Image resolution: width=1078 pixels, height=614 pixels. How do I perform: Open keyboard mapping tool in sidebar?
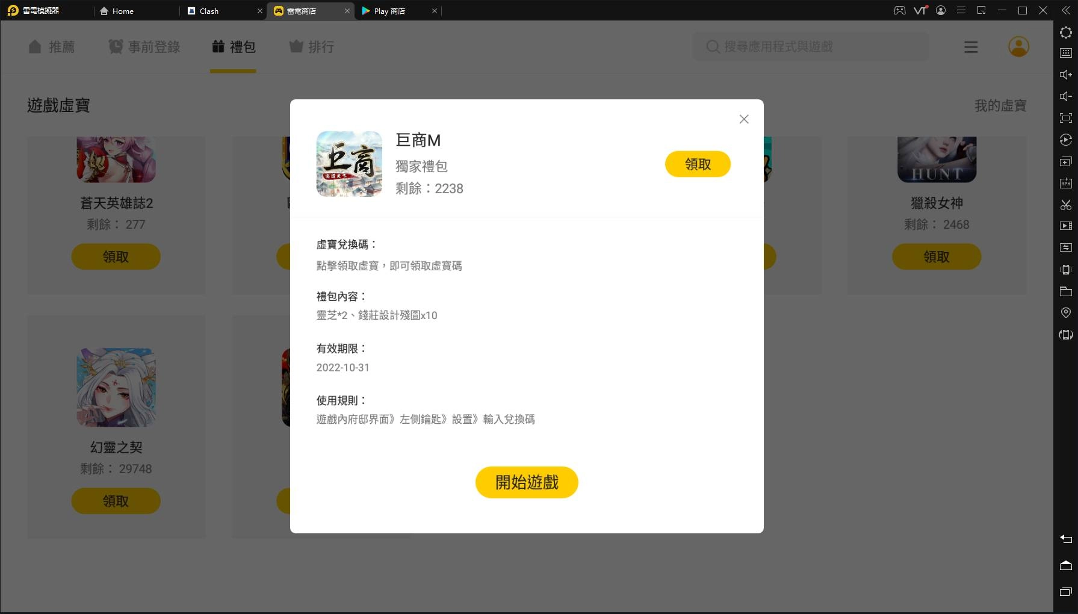click(1065, 53)
